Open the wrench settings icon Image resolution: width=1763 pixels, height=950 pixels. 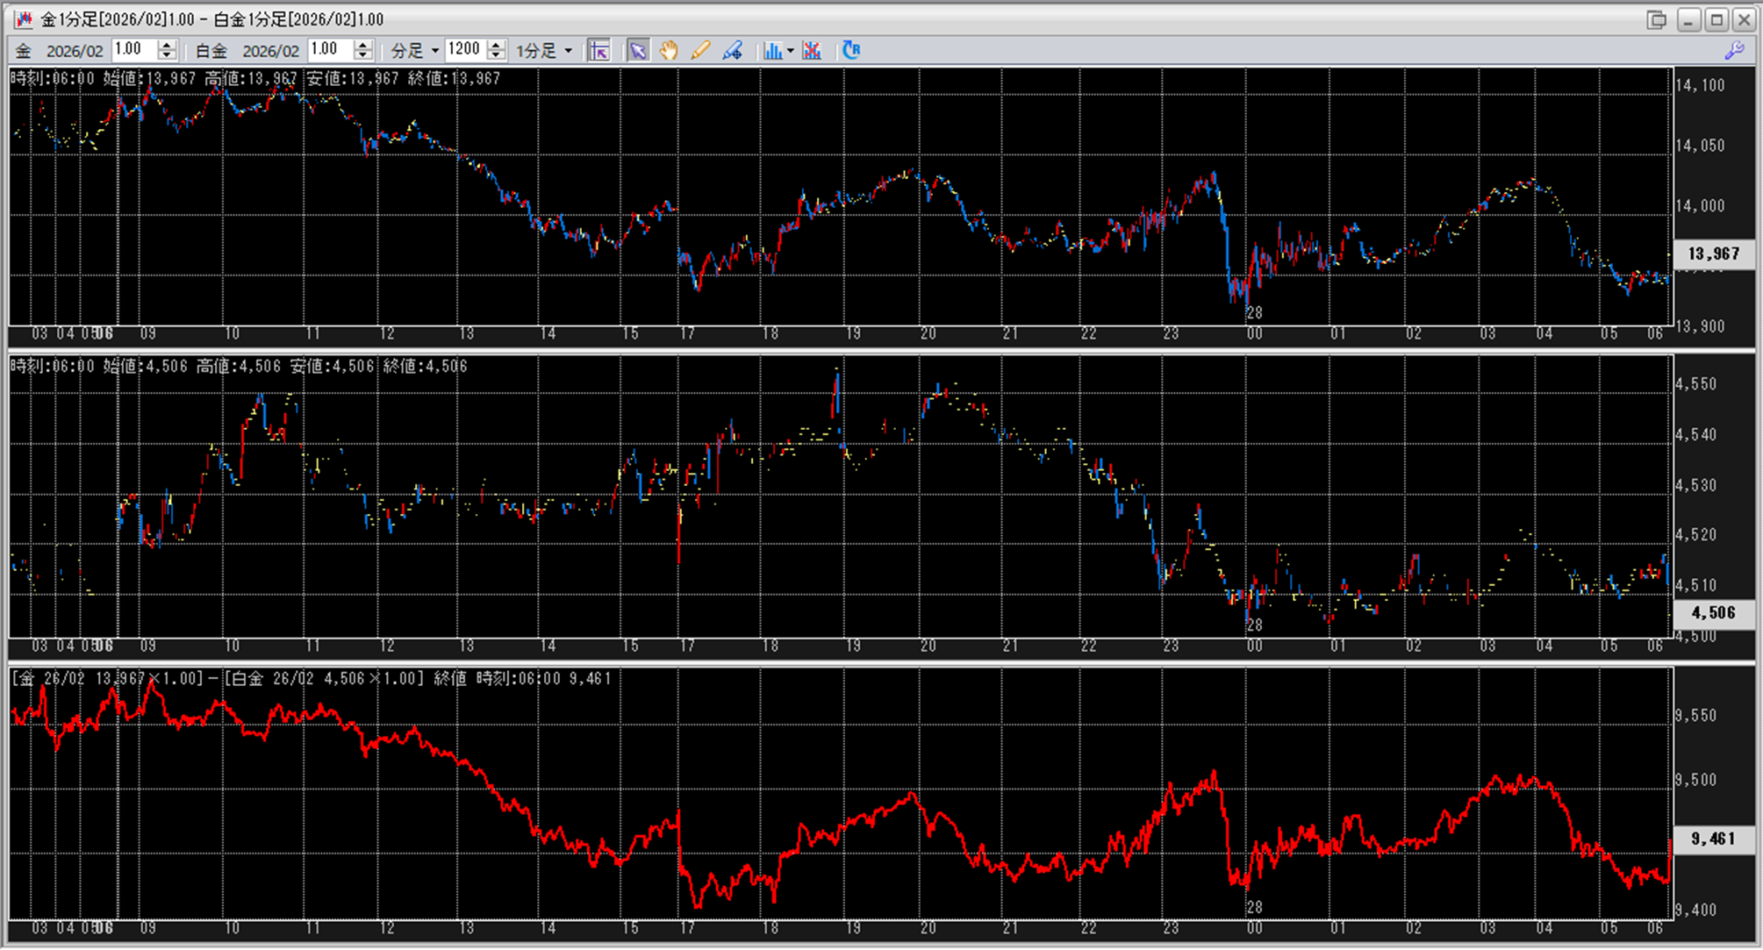coord(1734,50)
